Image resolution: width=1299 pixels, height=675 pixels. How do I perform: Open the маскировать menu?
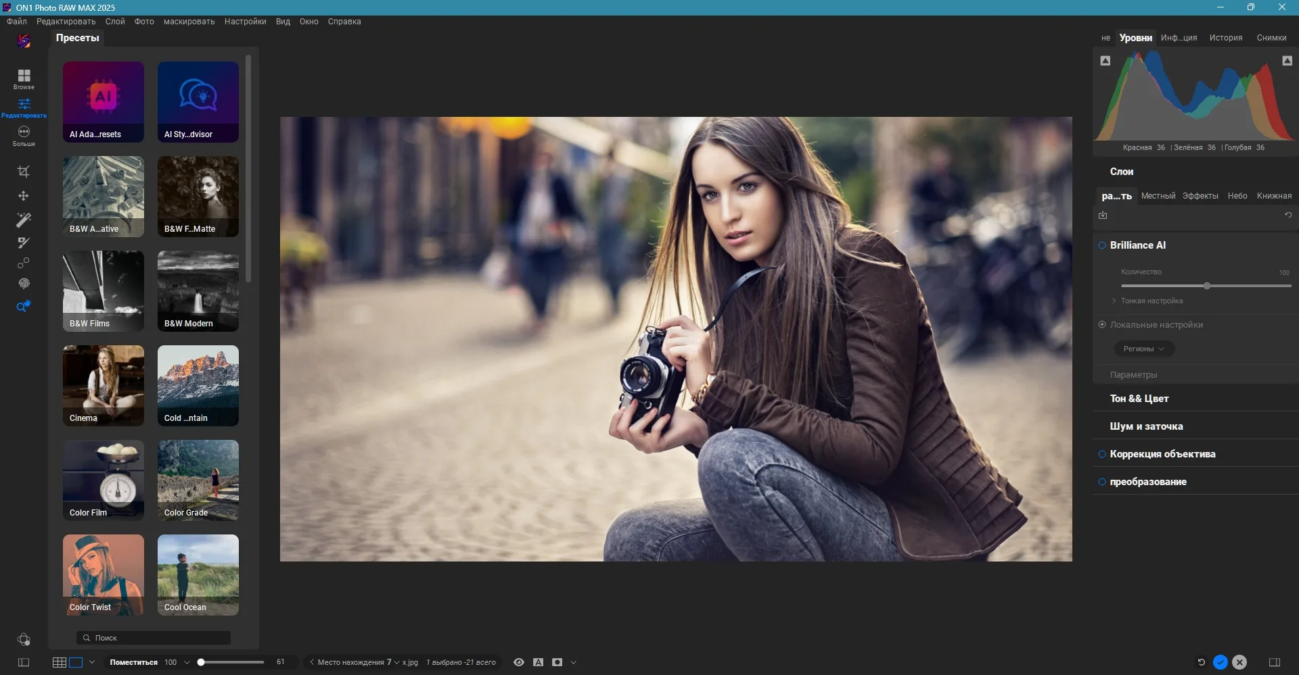click(x=189, y=22)
